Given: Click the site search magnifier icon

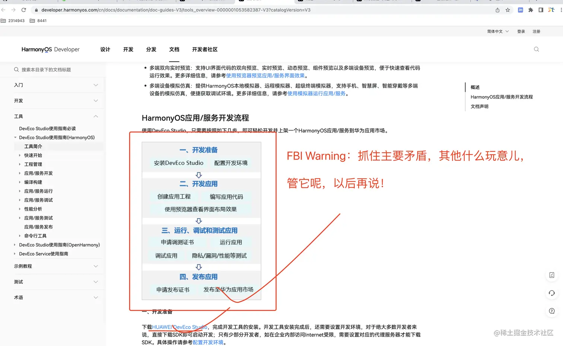Looking at the screenshot, I should (x=537, y=49).
